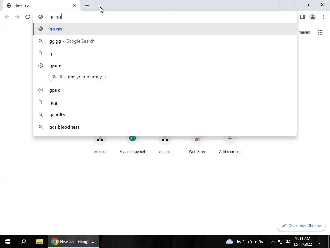Toggle the side panel icon
The image size is (330, 248).
(302, 17)
